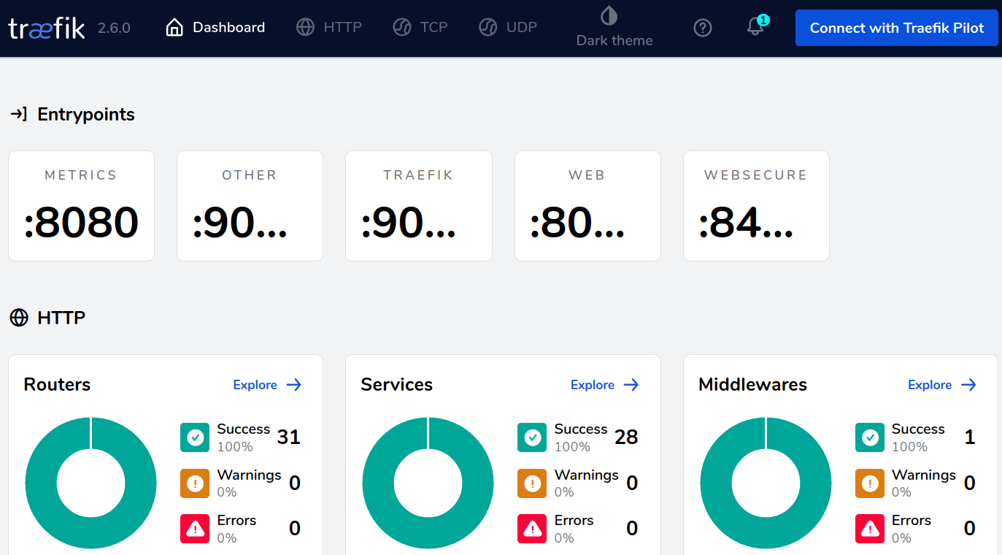Click the Entrypoints arrow icon

coord(19,114)
